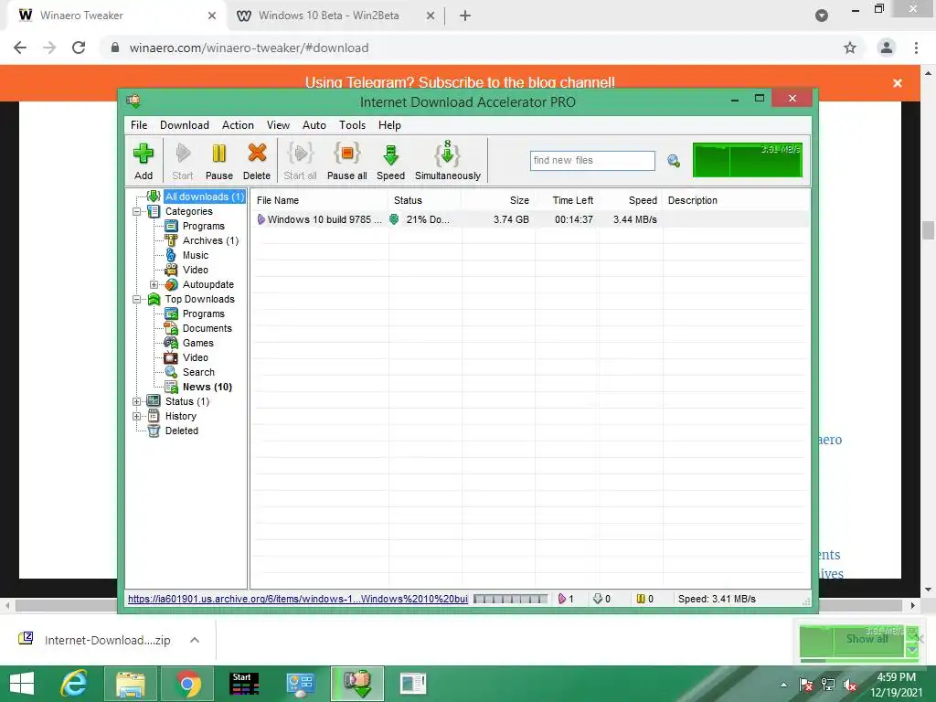Pause all downloads with toolbar button
The image size is (936, 702).
346,161
